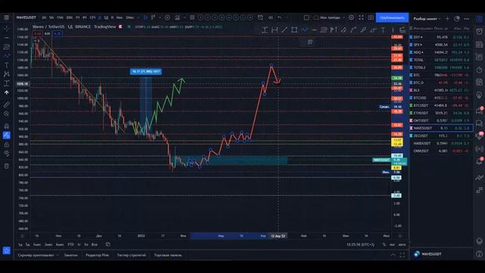485x273 pixels.
Task: Open the measure ruler tool
Action: click(x=7, y=105)
